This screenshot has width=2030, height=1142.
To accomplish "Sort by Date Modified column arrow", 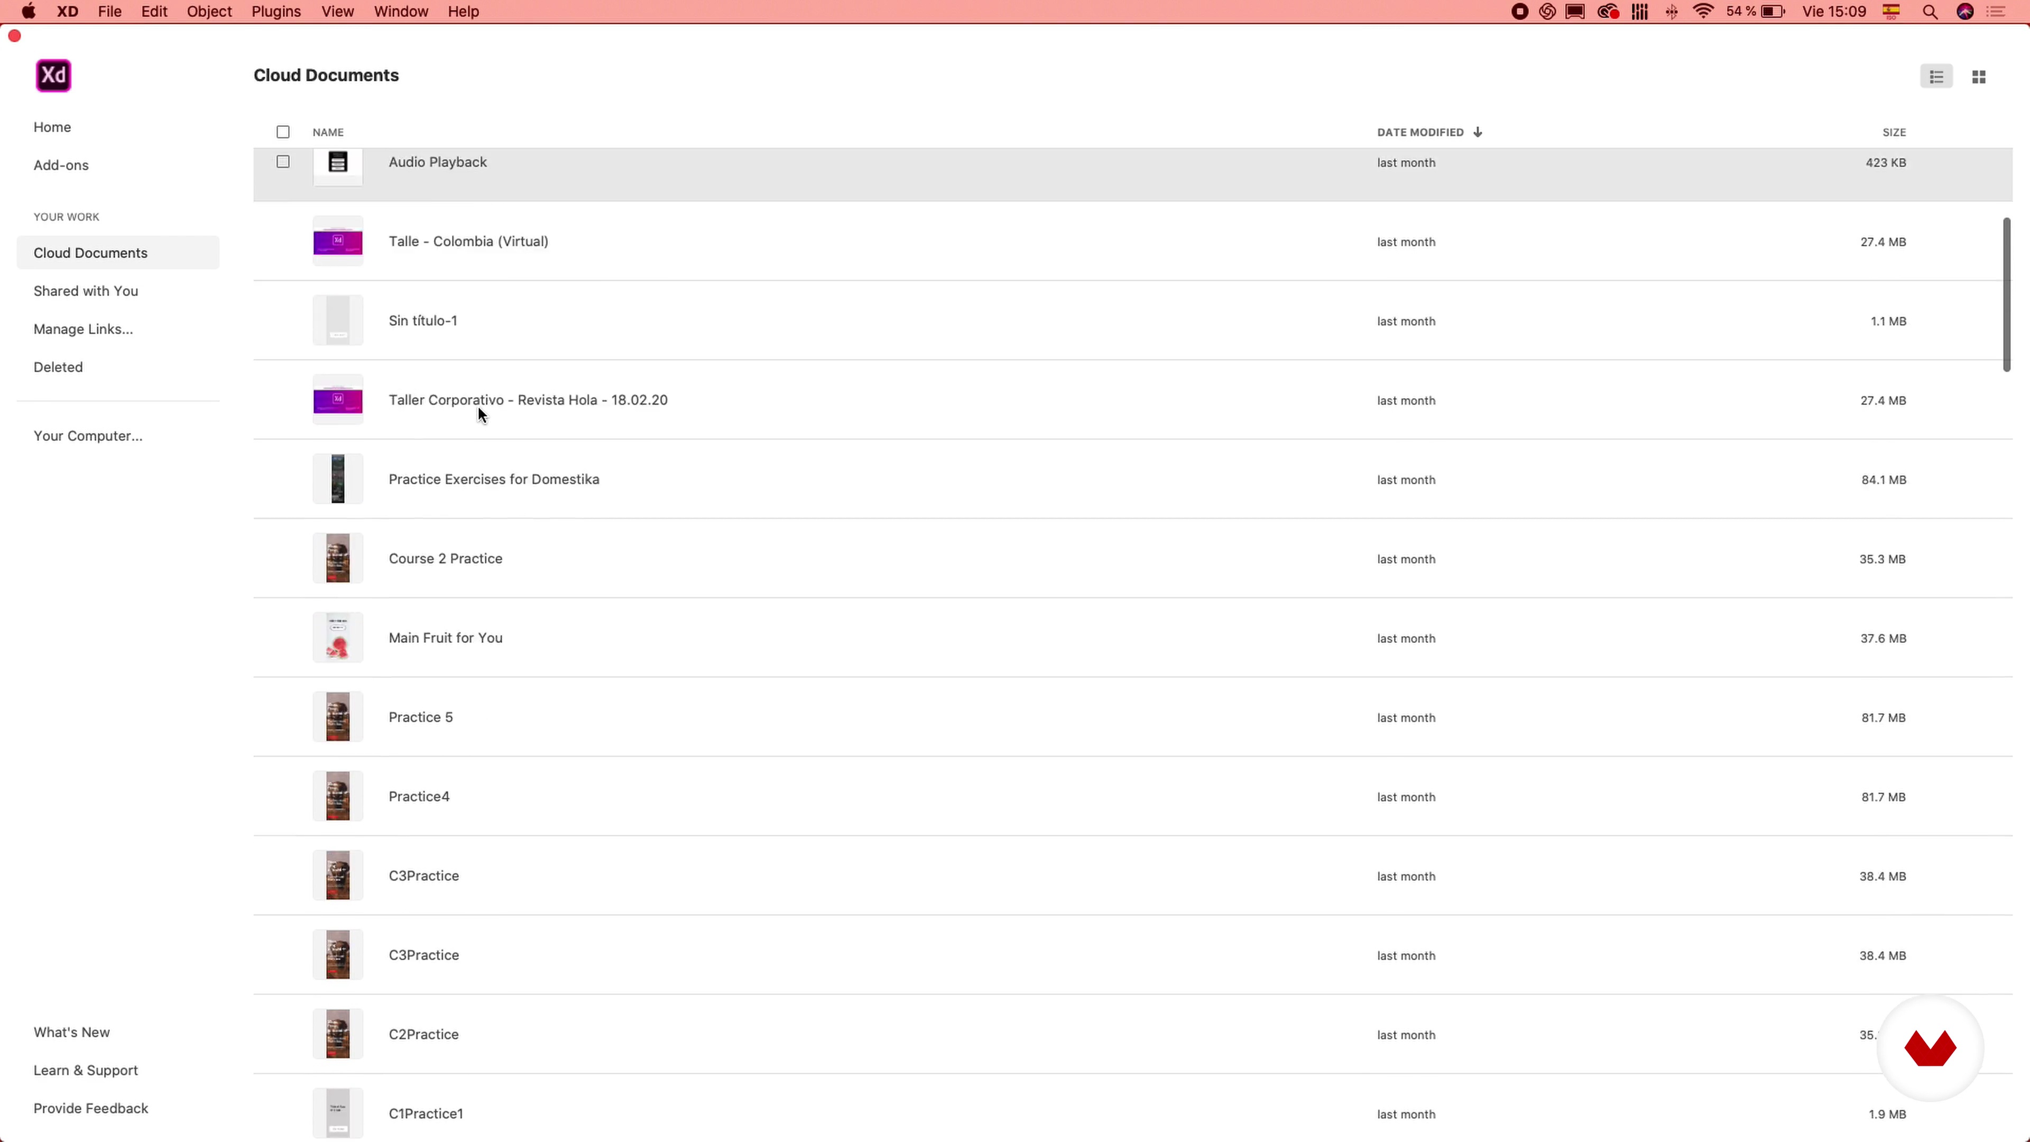I will tap(1478, 132).
